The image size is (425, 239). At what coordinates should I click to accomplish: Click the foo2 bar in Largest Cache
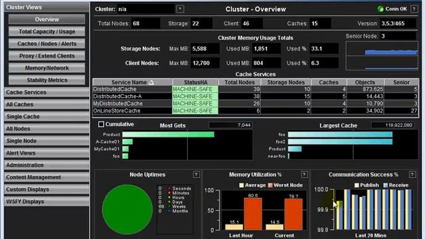point(340,141)
